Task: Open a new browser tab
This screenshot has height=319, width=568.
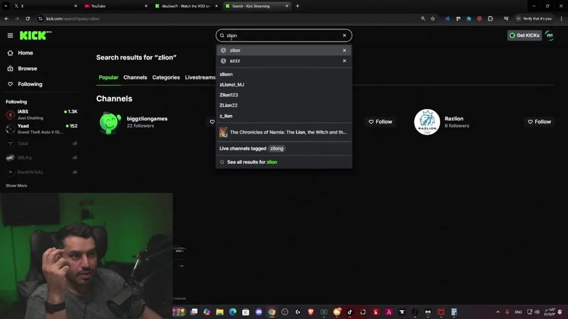Action: coord(297,6)
